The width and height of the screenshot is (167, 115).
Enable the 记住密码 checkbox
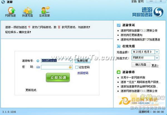[x=77, y=67]
